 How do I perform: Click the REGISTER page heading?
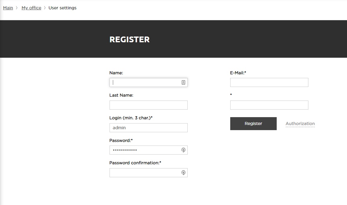pyautogui.click(x=129, y=40)
